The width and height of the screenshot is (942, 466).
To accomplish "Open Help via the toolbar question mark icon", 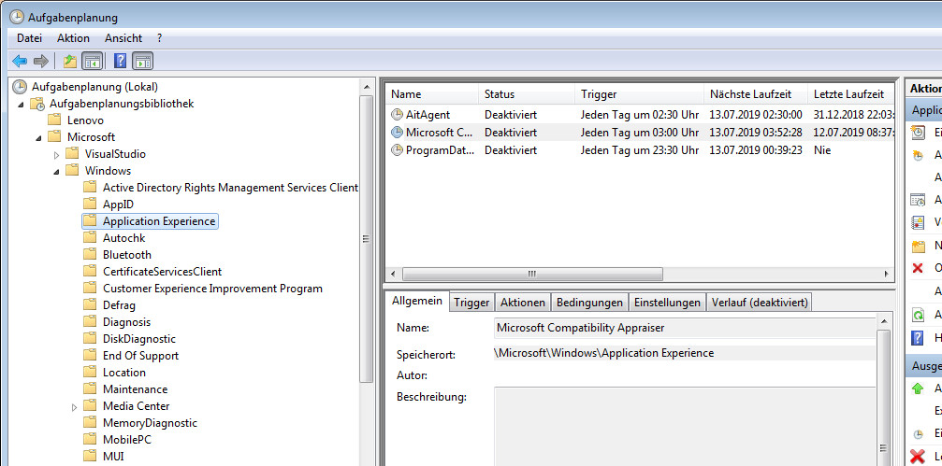I will coord(120,62).
